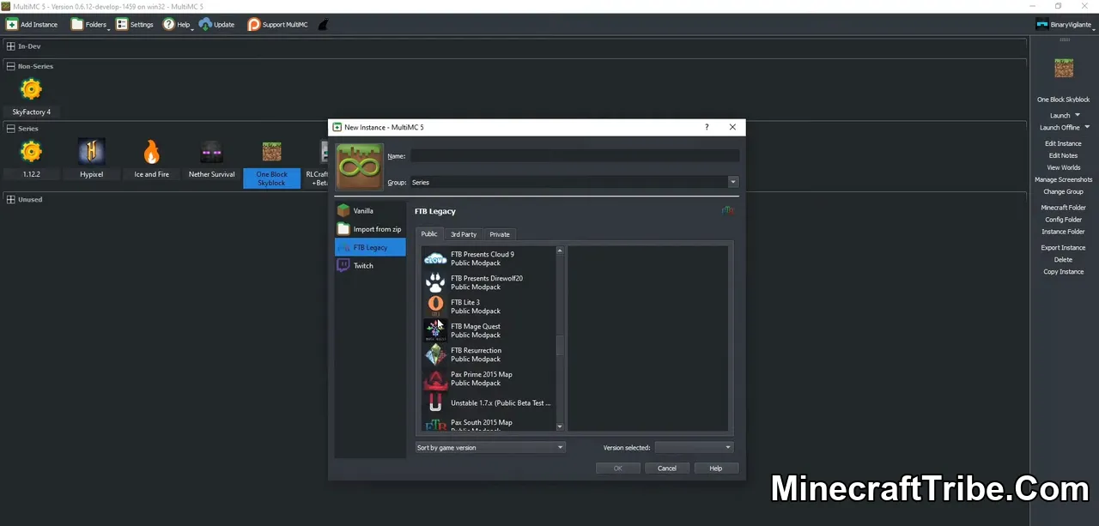Collapse the Series group
This screenshot has height=526, width=1099.
pos(10,129)
